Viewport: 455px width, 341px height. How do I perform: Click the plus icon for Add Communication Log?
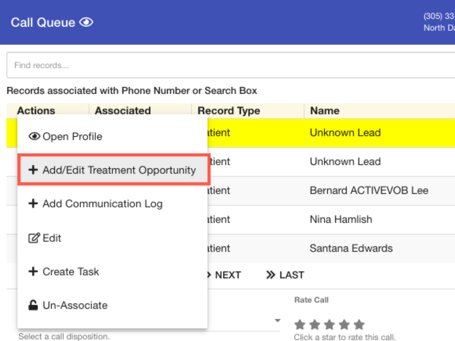(x=33, y=204)
